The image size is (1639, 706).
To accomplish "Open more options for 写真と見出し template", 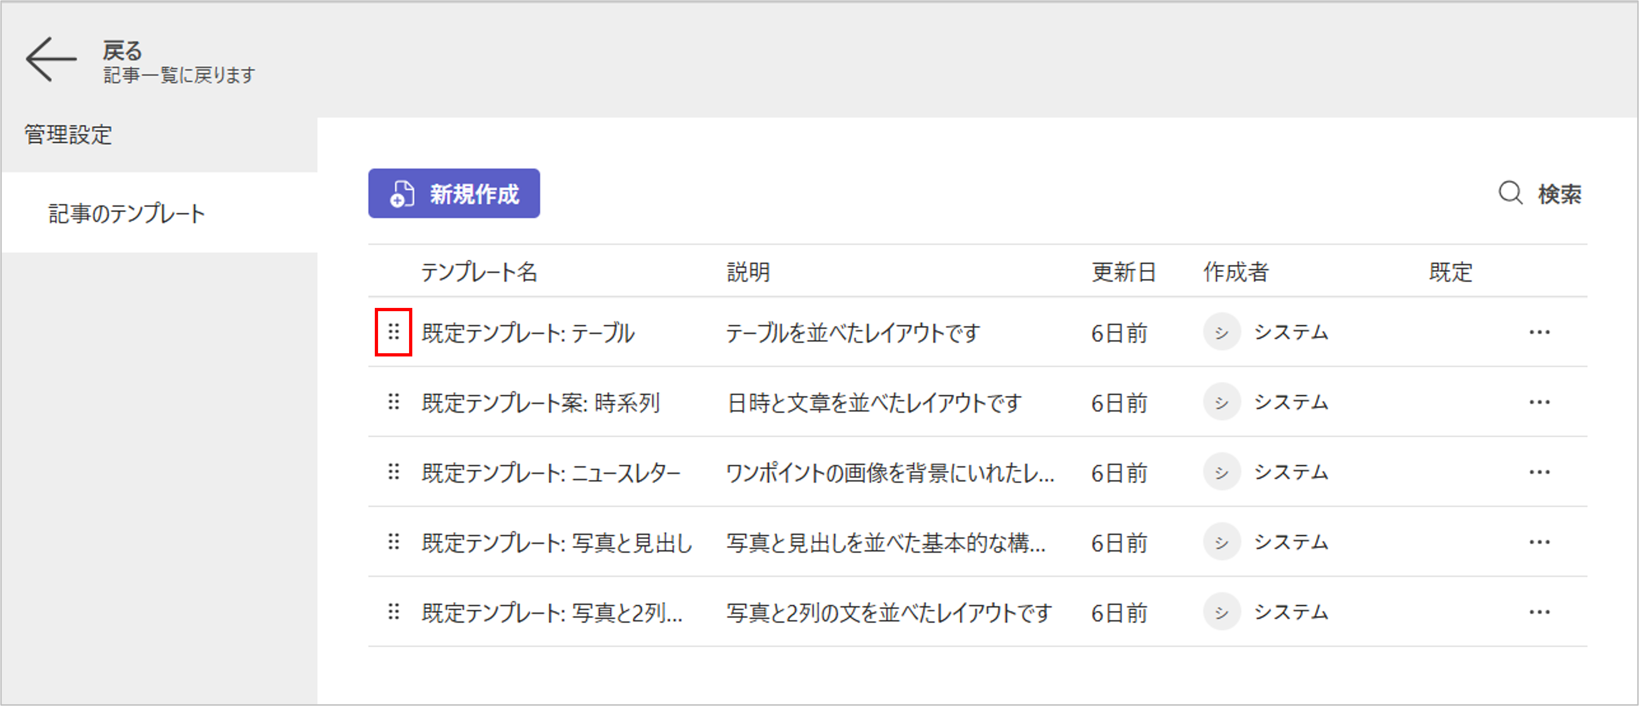I will tap(1539, 541).
